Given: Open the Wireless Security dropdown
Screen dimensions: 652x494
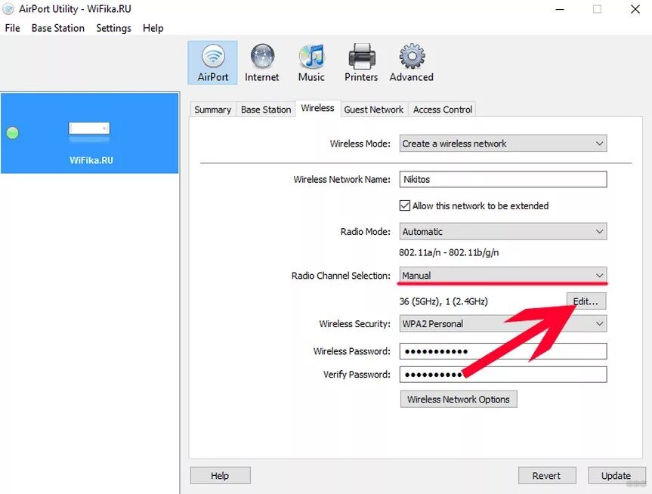Looking at the screenshot, I should 503,323.
